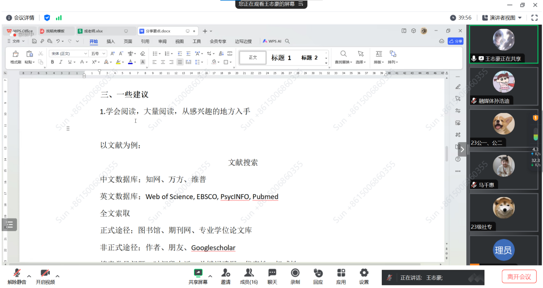Open the 成员(16) members list
The width and height of the screenshot is (543, 288).
click(249, 276)
